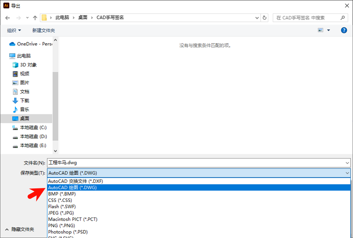Click the magnifier search icon

click(343, 18)
